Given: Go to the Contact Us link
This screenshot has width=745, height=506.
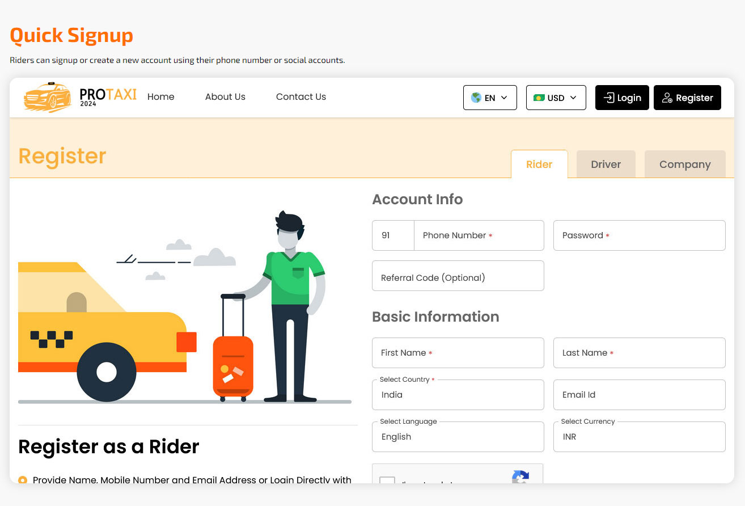Looking at the screenshot, I should pyautogui.click(x=301, y=97).
